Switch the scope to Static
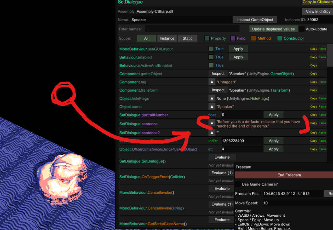333x230 pixels. [x=187, y=38]
